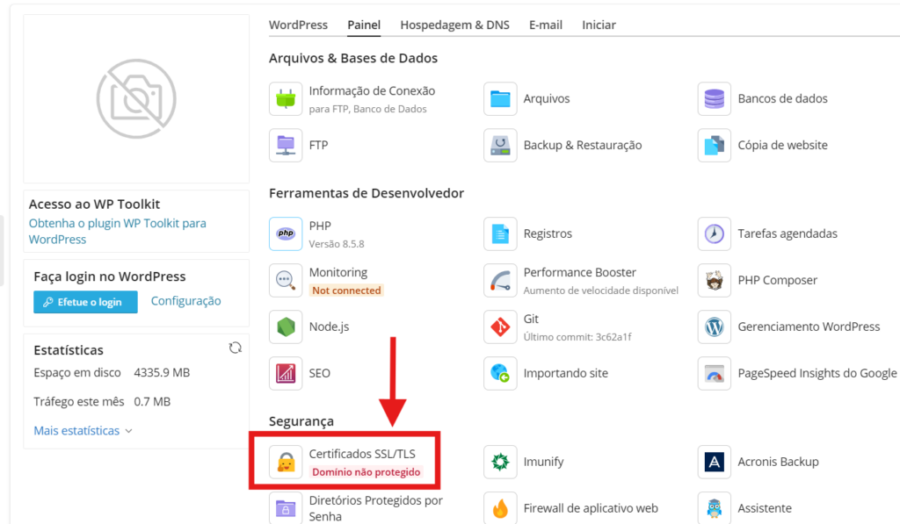Screen dimensions: 900x524
Task: Open the Iniciar tab
Action: (599, 25)
